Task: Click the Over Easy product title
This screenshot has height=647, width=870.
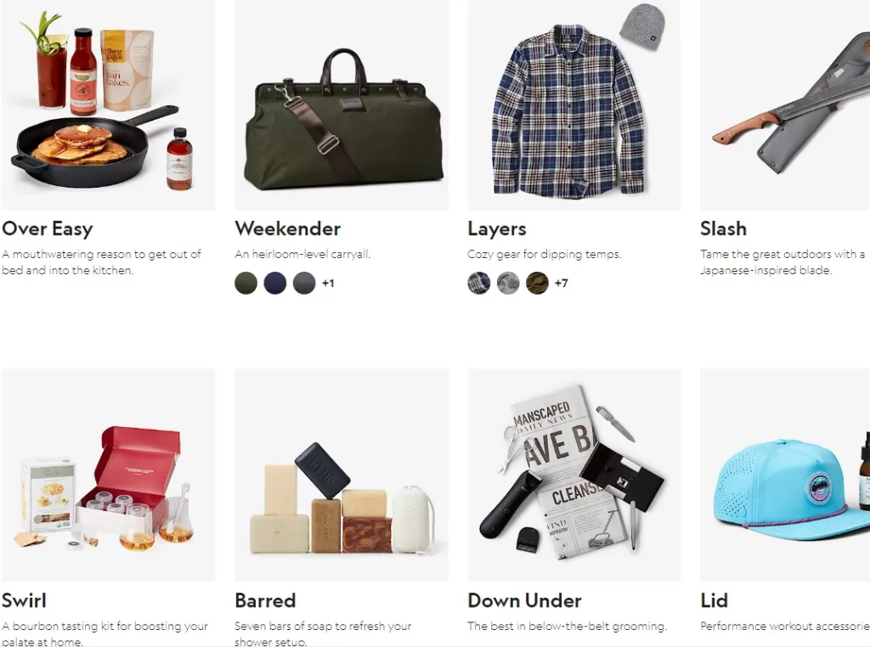Action: point(48,229)
